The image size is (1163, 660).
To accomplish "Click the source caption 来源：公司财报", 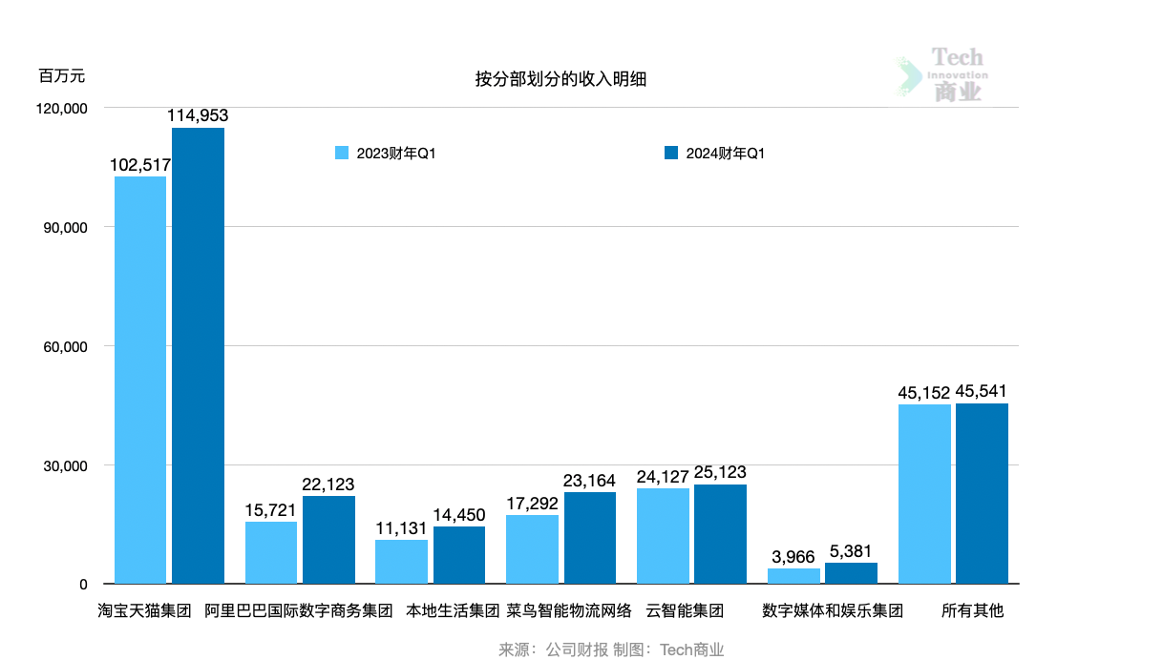I will tap(552, 650).
